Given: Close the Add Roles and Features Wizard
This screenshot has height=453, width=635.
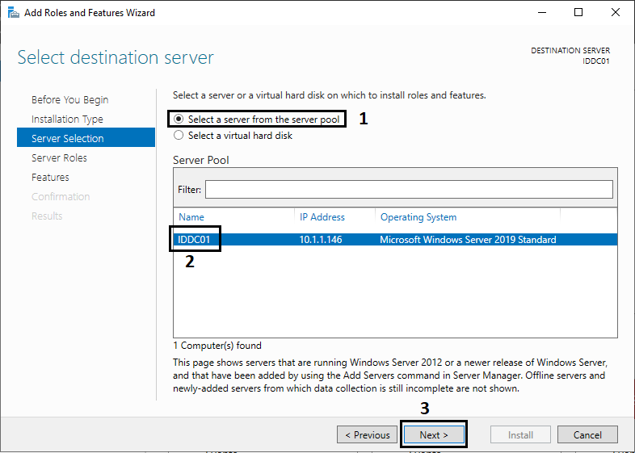Looking at the screenshot, I should click(x=615, y=13).
